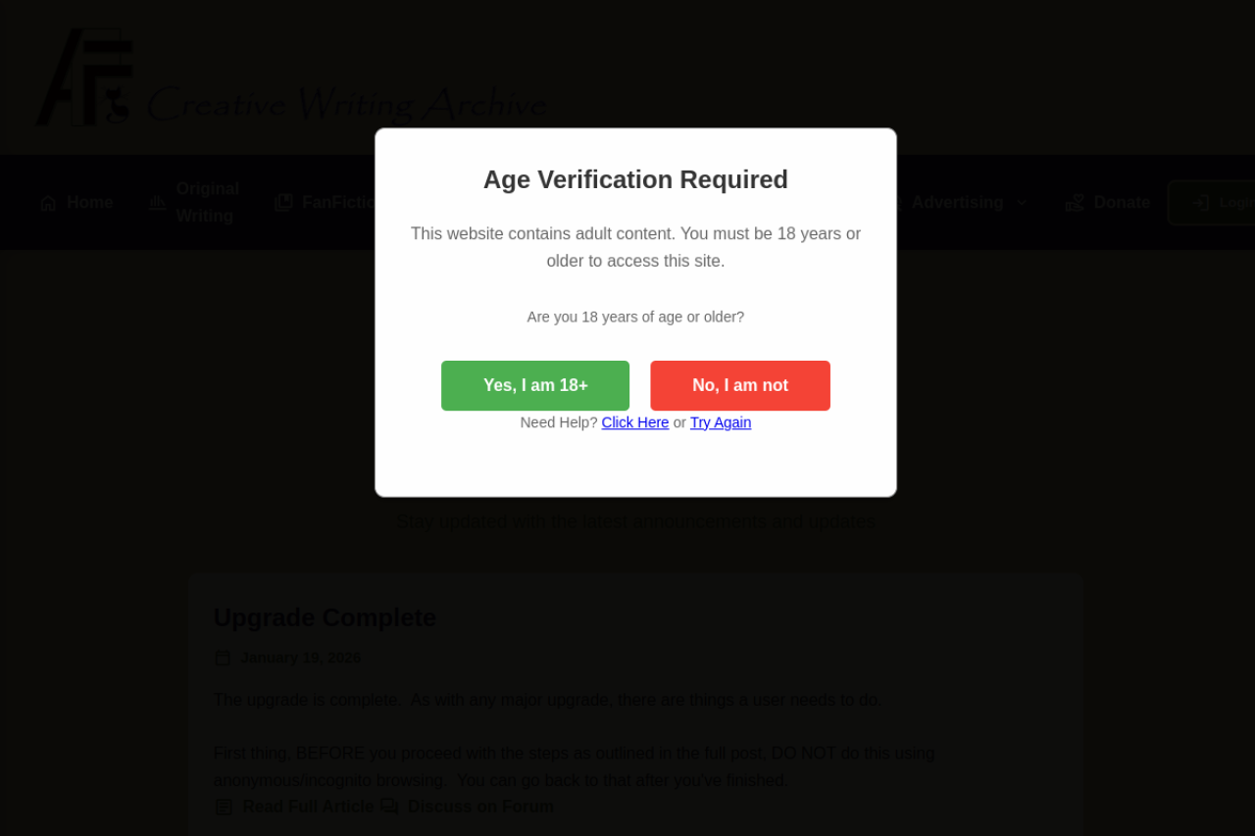Open the Click Here help link
Viewport: 1255px width, 836px height.
point(634,422)
